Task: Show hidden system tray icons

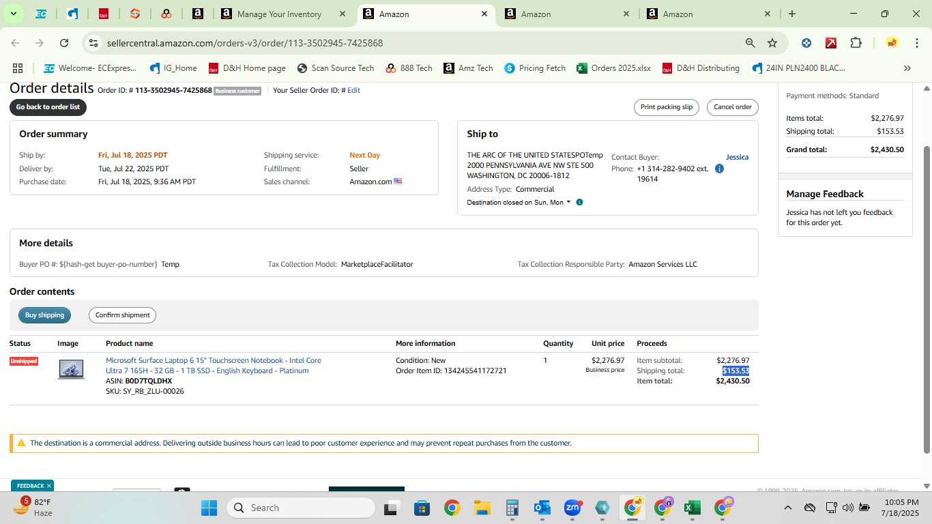Action: click(788, 508)
